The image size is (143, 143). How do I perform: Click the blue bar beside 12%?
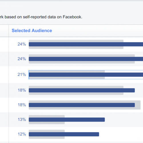click(64, 134)
